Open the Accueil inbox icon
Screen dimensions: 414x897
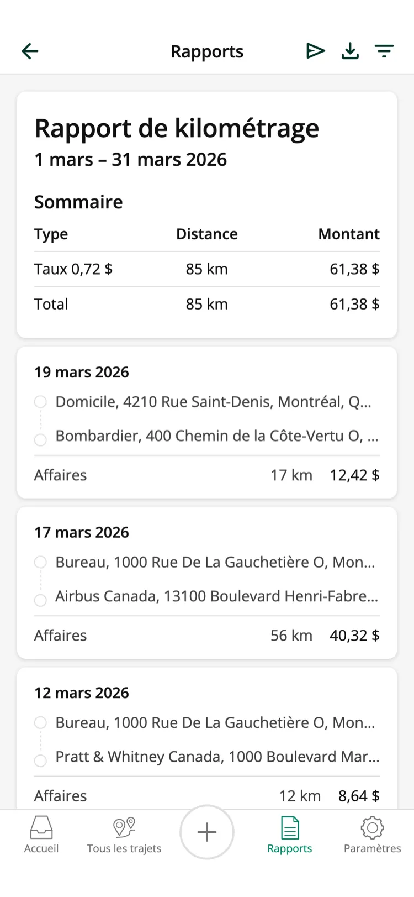pyautogui.click(x=41, y=827)
